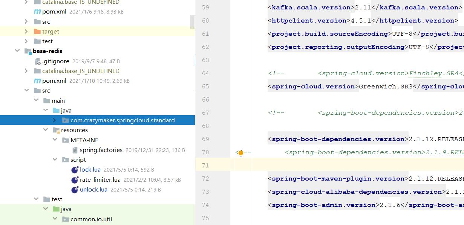Collapse the test folder under base-redis src
Image resolution: width=464 pixels, height=225 pixels.
[36, 199]
